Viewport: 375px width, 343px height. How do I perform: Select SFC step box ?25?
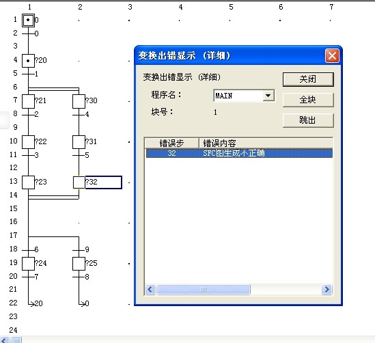click(x=79, y=264)
